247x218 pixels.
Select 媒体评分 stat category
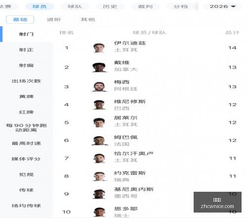pos(26,159)
